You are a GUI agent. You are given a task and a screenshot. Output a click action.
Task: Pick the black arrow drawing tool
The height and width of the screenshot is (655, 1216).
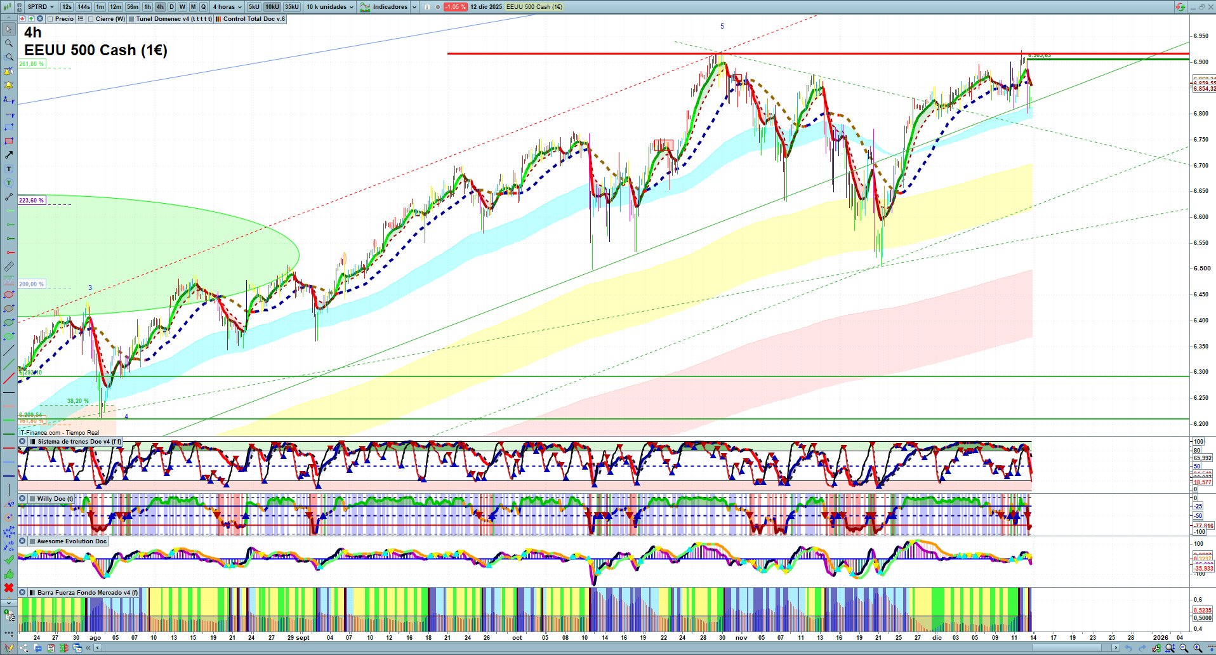(9, 155)
